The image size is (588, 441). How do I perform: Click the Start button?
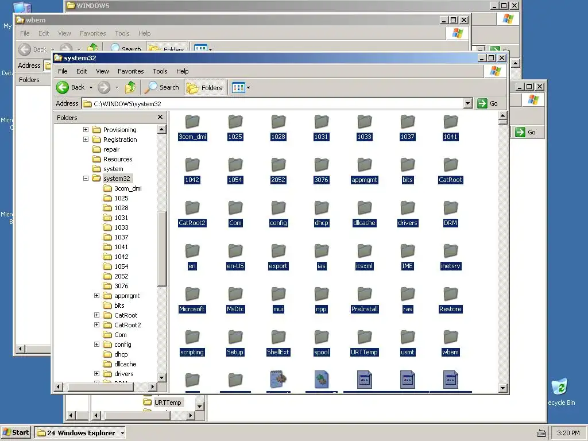[16, 432]
